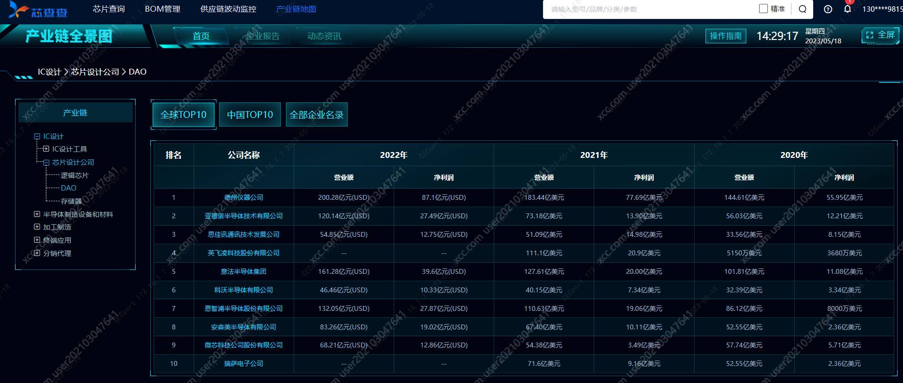Select the 中国TOP10 tab

pos(250,115)
